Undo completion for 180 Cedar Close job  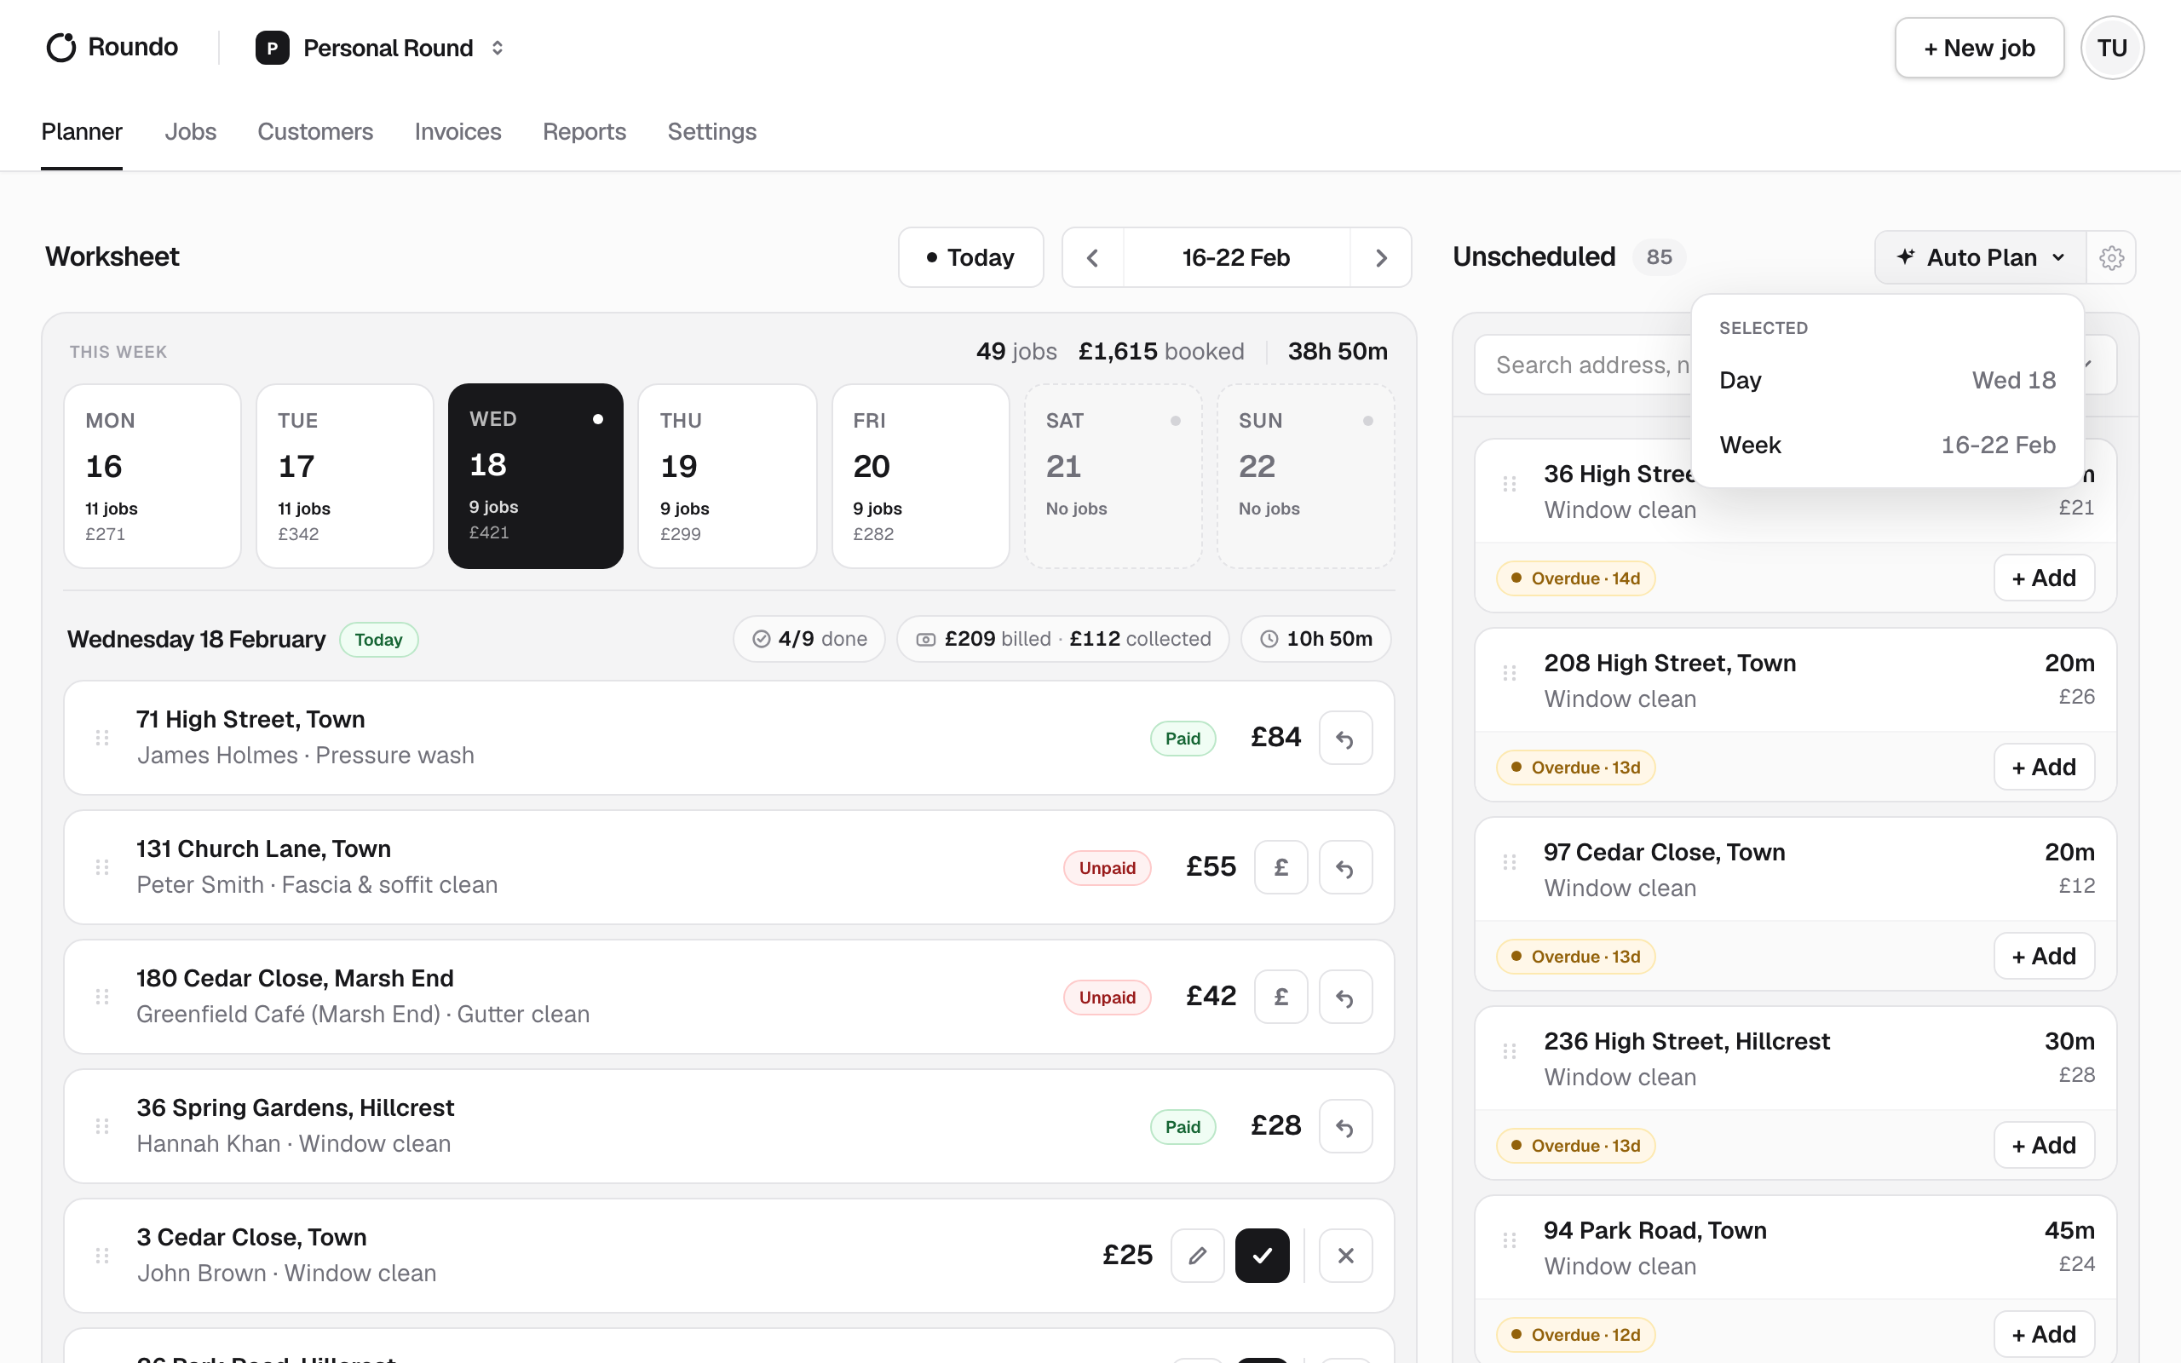[1345, 997]
